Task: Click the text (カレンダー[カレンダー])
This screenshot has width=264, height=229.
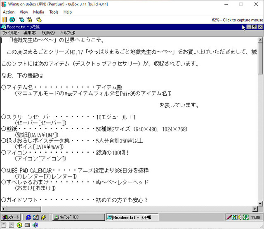Action: click(x=46, y=176)
